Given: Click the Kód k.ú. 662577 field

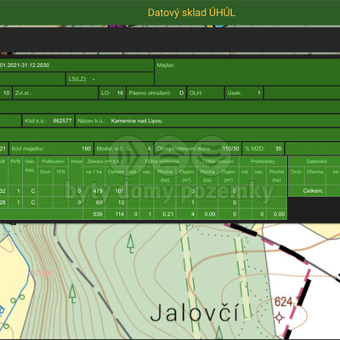Looking at the screenshot, I should pos(48,121).
